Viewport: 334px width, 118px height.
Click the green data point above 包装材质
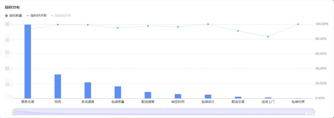coord(298,24)
